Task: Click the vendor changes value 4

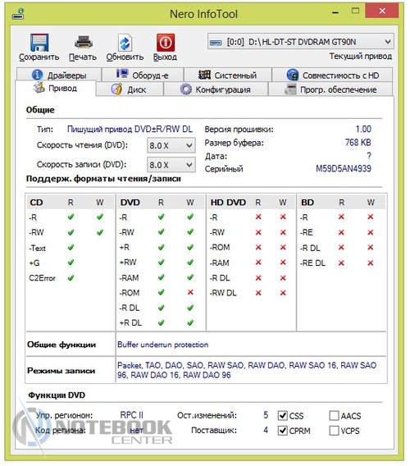Action: coord(266,430)
